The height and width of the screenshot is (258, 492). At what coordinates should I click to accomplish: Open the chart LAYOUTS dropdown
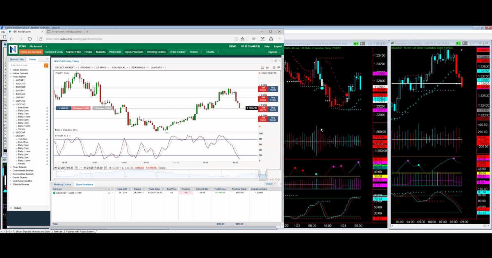coord(158,68)
